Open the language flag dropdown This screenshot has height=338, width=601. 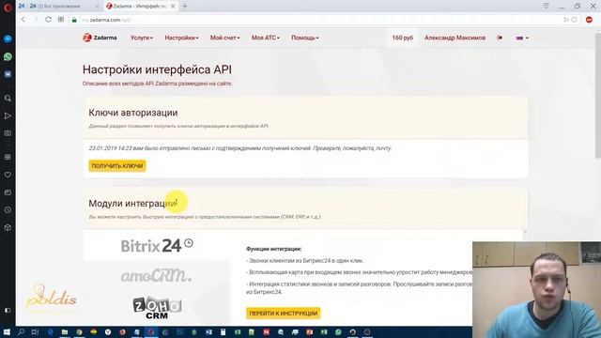tap(522, 38)
